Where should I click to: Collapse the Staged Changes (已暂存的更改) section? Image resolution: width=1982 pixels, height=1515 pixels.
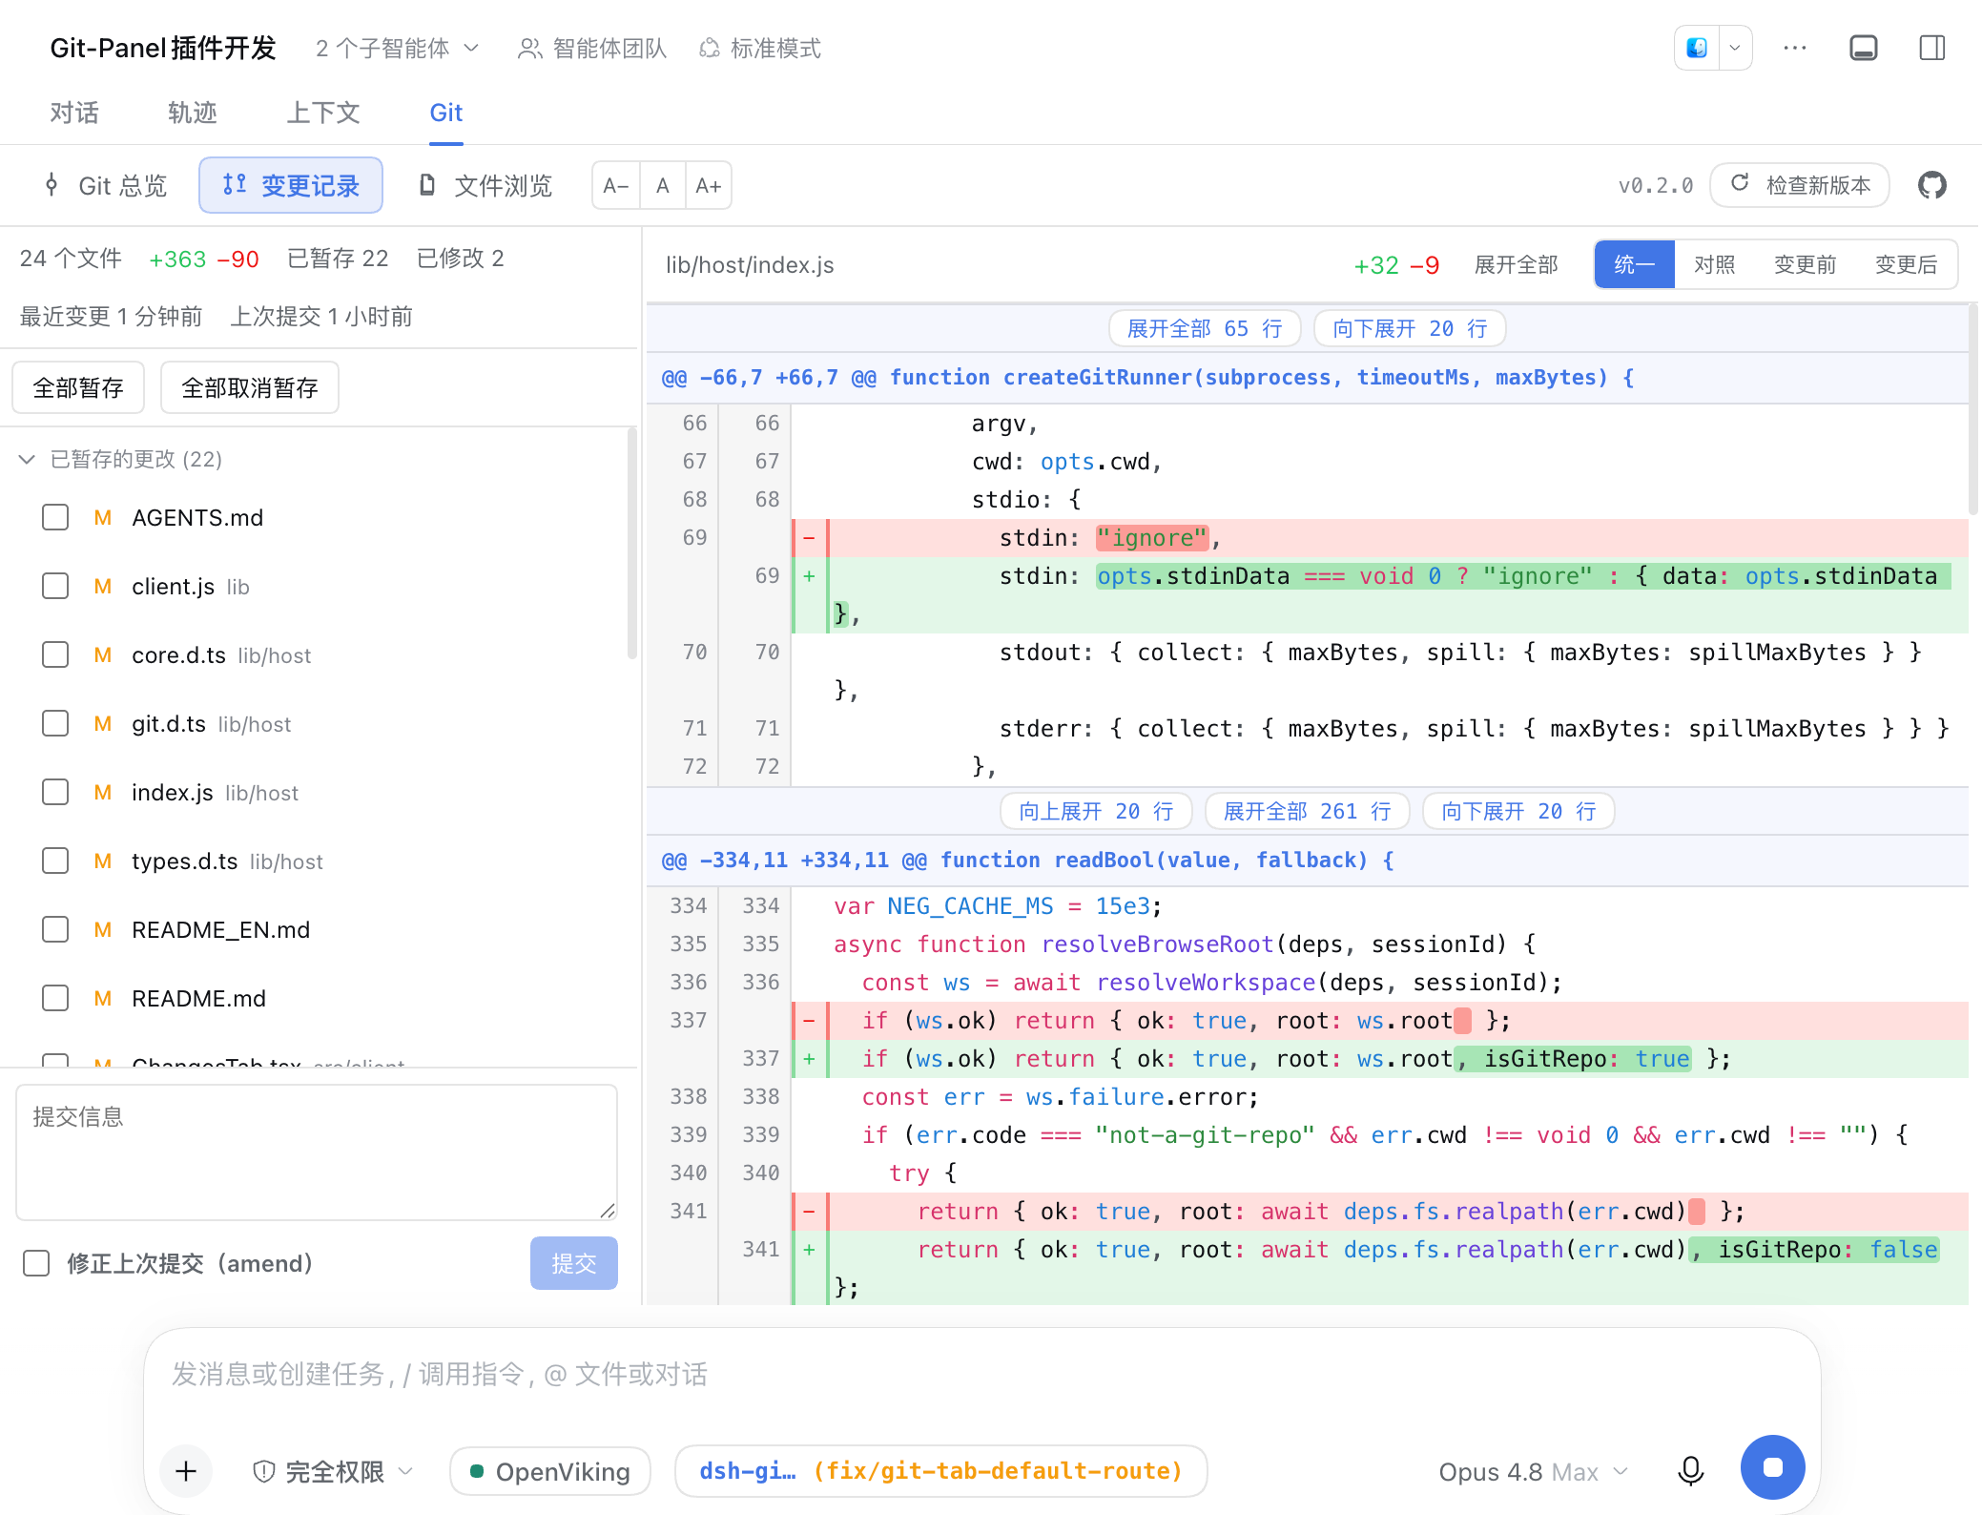pyautogui.click(x=27, y=460)
